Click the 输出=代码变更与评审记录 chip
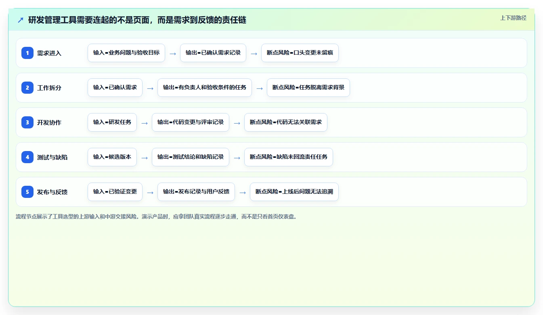 tap(191, 122)
